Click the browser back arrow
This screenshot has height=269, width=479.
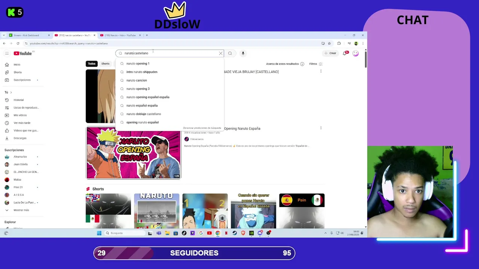[x=4, y=43]
